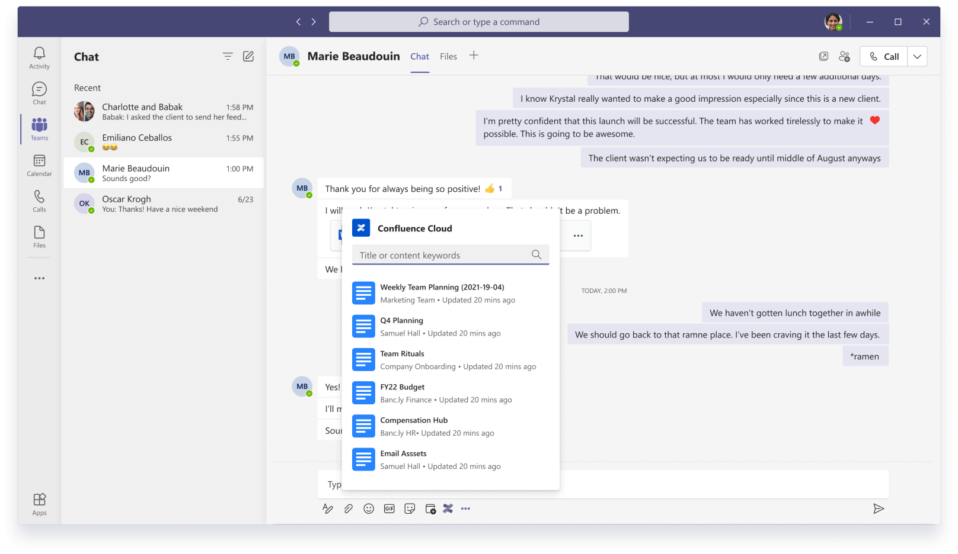
Task: Select the Teams icon in the left rail
Action: 39,128
